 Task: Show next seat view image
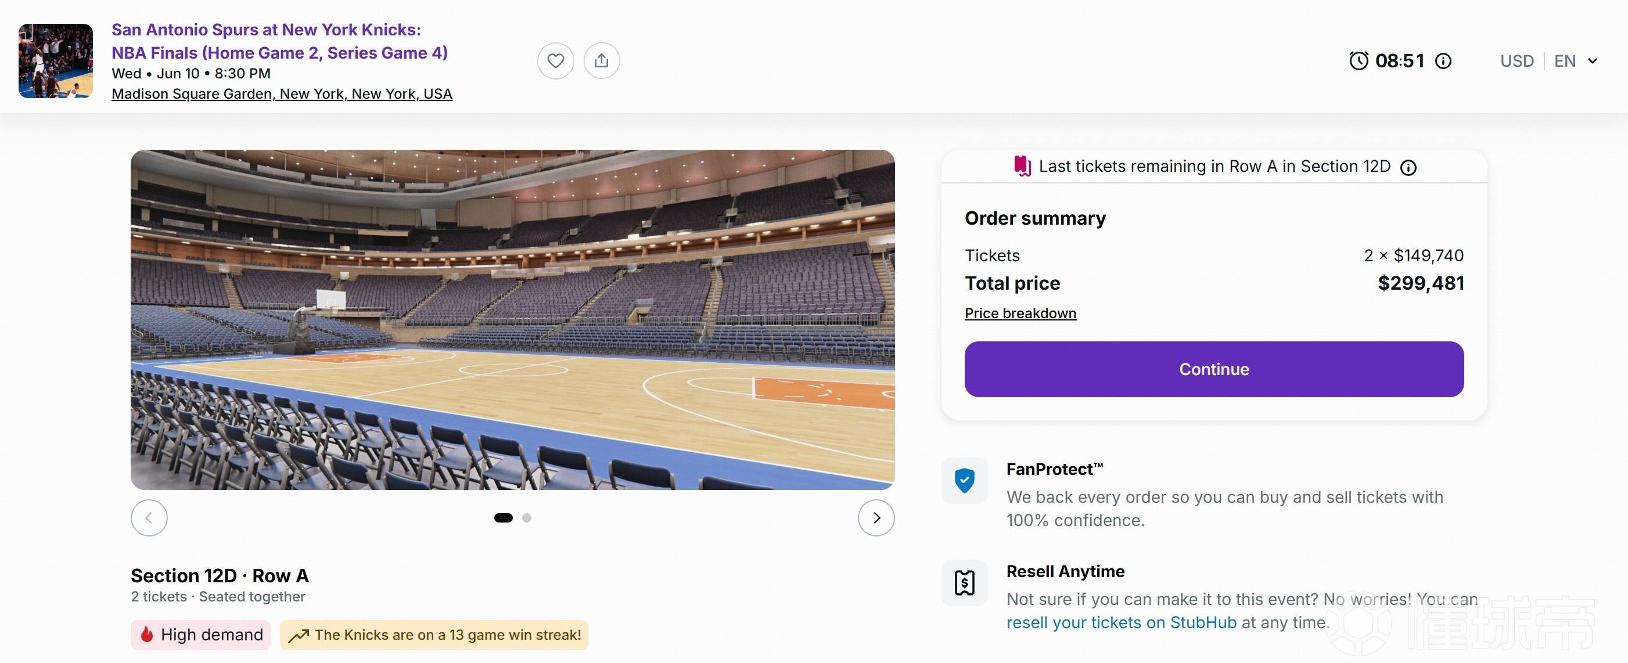coord(876,518)
